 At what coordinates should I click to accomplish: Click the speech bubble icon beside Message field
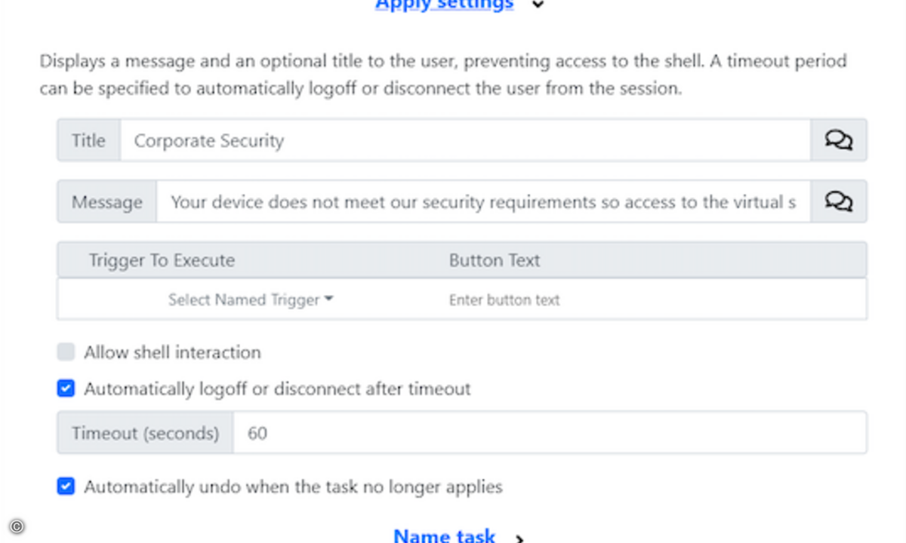(x=839, y=201)
